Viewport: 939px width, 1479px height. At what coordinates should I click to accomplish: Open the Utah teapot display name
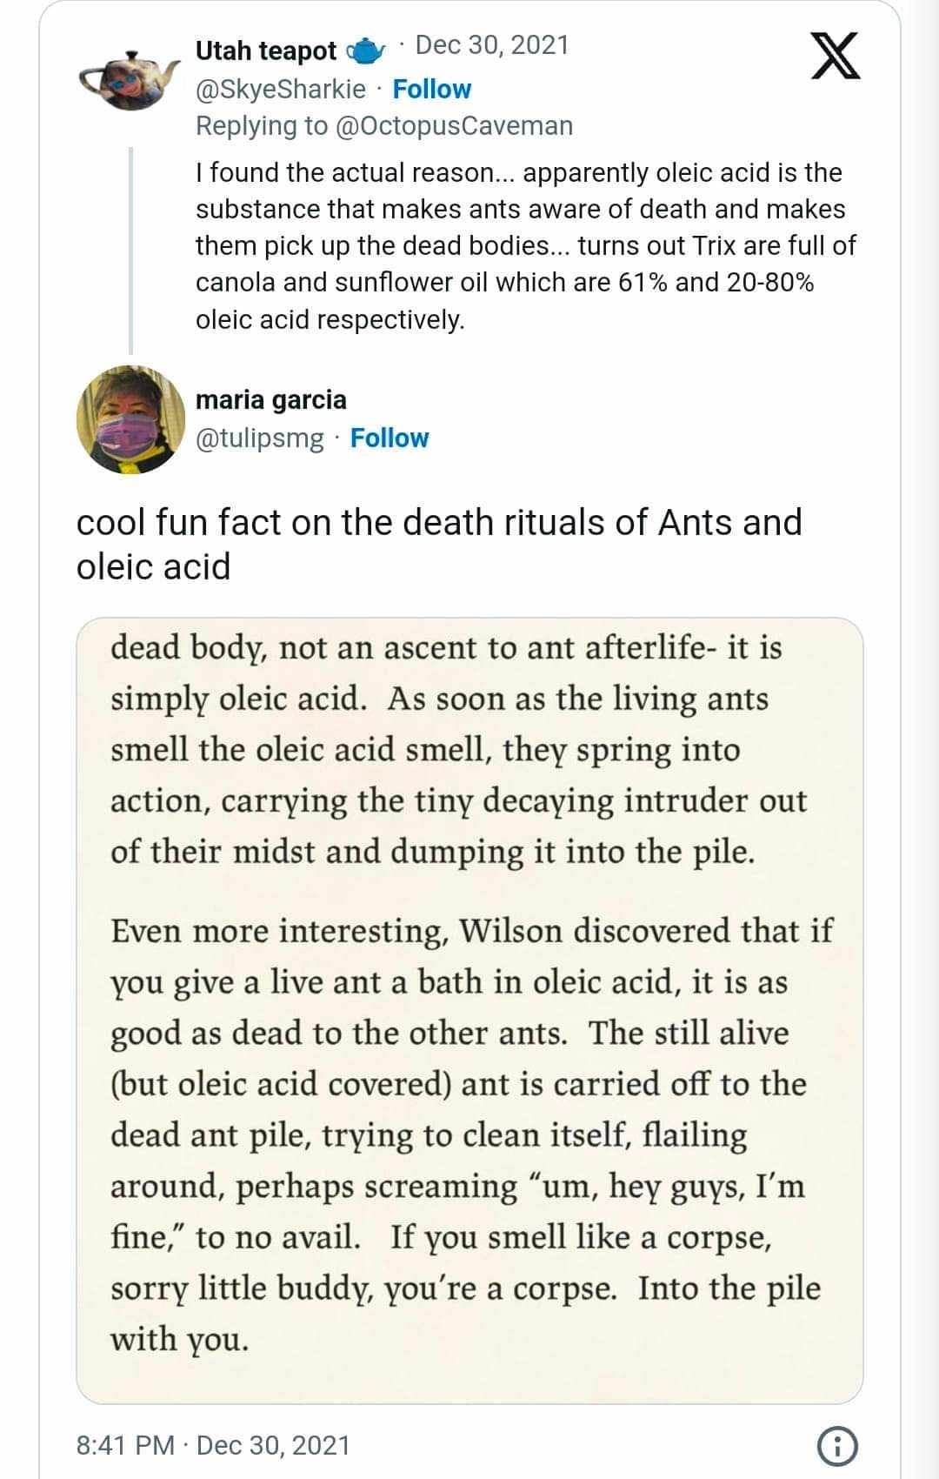click(x=265, y=51)
